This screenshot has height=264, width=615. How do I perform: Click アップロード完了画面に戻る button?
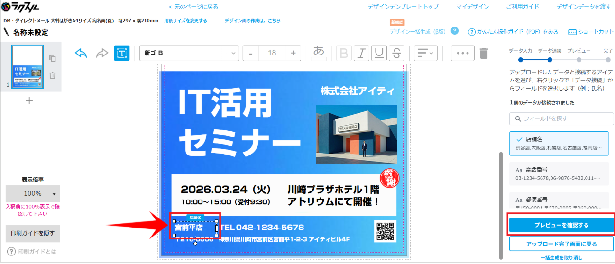click(x=561, y=244)
